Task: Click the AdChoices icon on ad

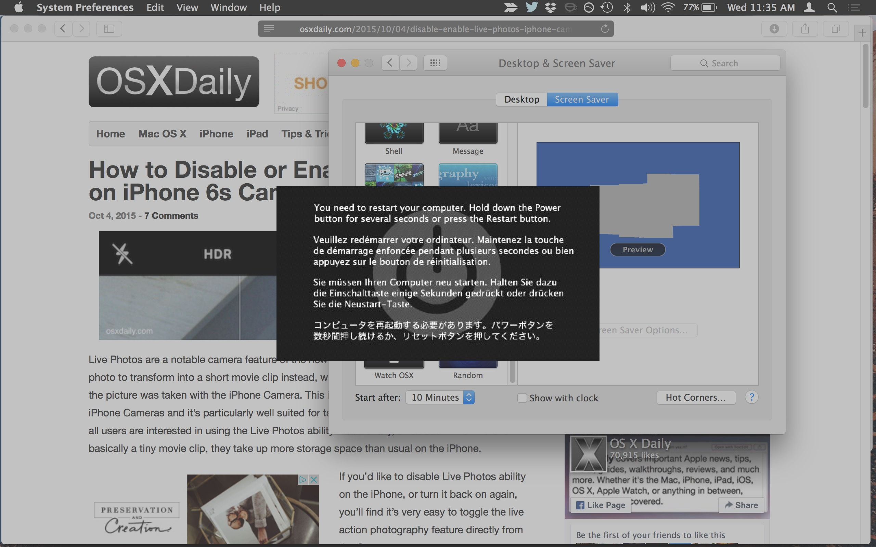Action: [x=302, y=479]
